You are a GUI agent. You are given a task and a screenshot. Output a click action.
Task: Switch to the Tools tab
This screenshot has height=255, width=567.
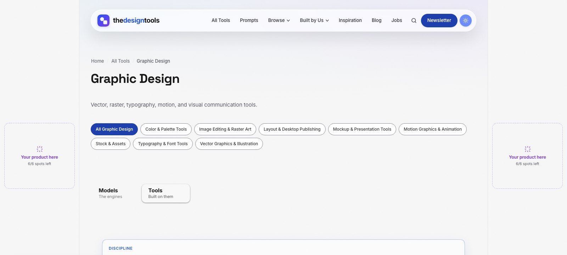pos(166,193)
